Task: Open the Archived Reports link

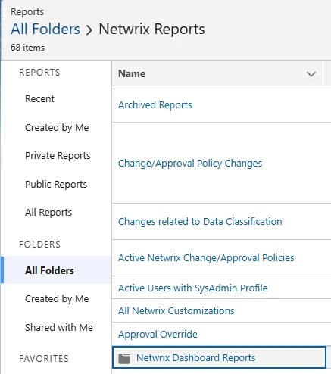Action: click(x=155, y=105)
